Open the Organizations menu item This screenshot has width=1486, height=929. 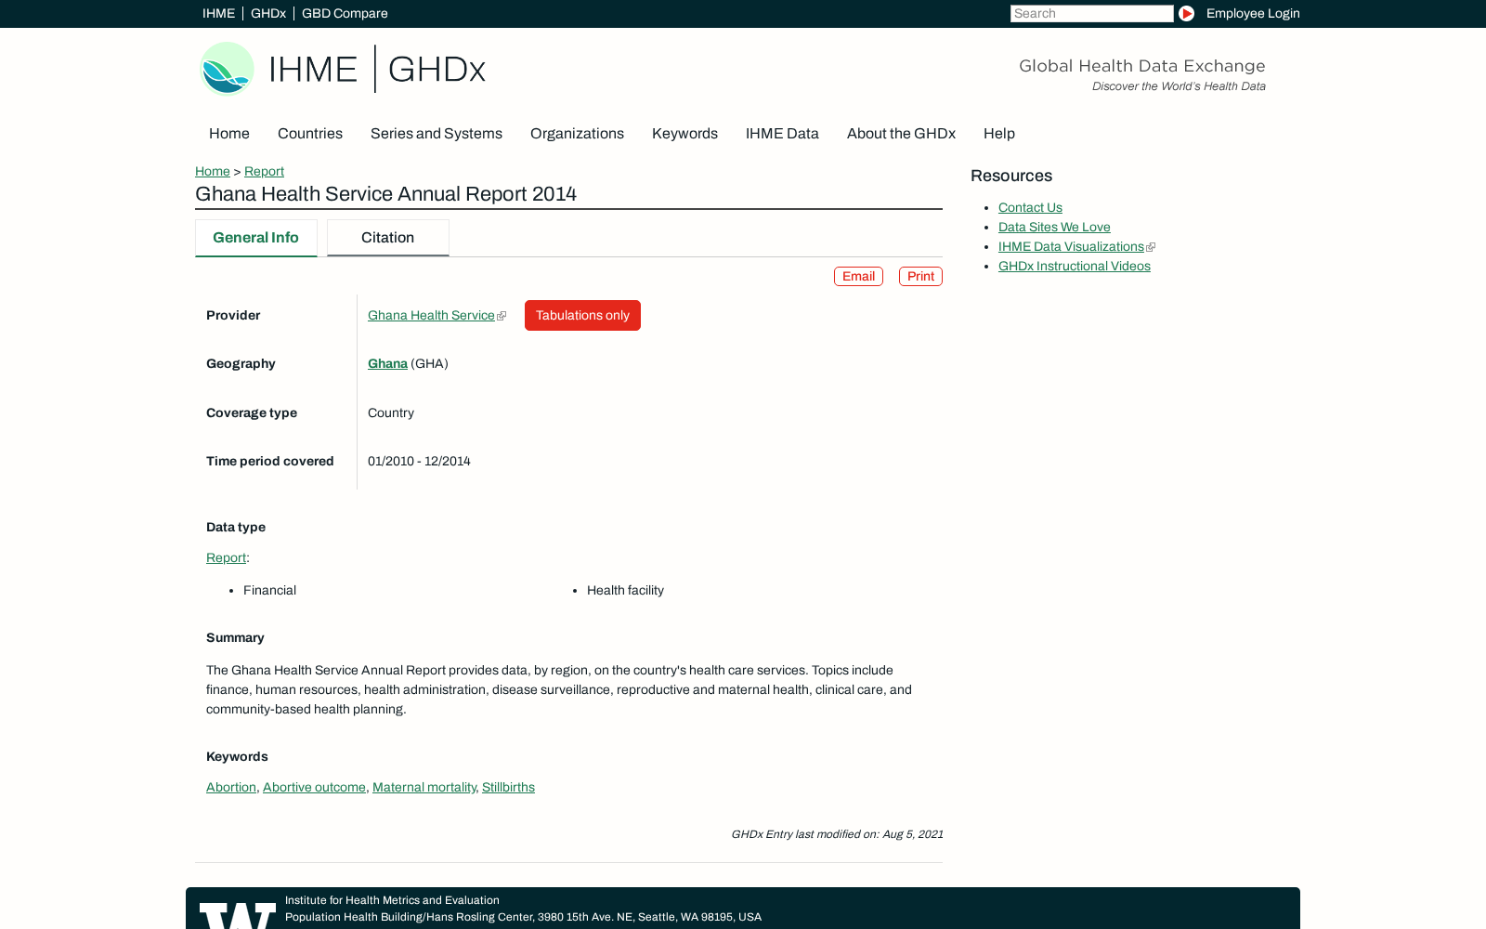577,134
